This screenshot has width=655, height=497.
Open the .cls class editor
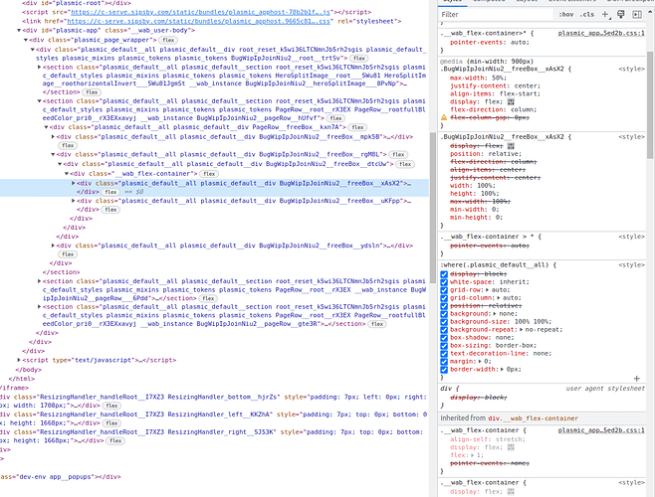(587, 16)
